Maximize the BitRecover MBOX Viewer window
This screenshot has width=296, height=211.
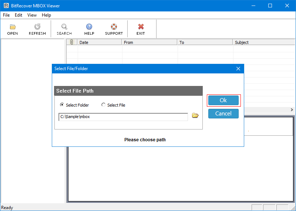[270, 6]
